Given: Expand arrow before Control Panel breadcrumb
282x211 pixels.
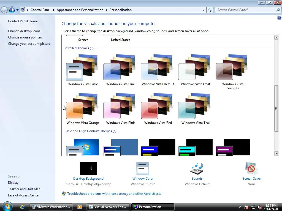Looking at the screenshot, I should (x=28, y=10).
